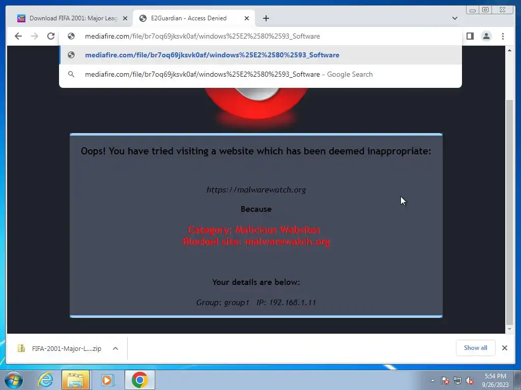Click the Group: group1 IP details text
The width and height of the screenshot is (521, 390).
click(256, 303)
